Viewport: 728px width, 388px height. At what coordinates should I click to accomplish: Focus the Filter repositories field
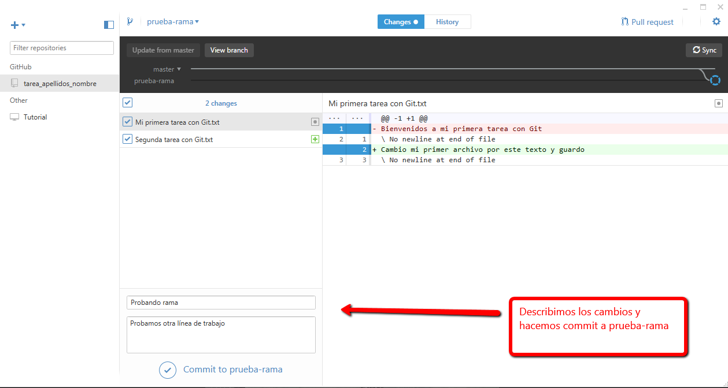pos(62,48)
